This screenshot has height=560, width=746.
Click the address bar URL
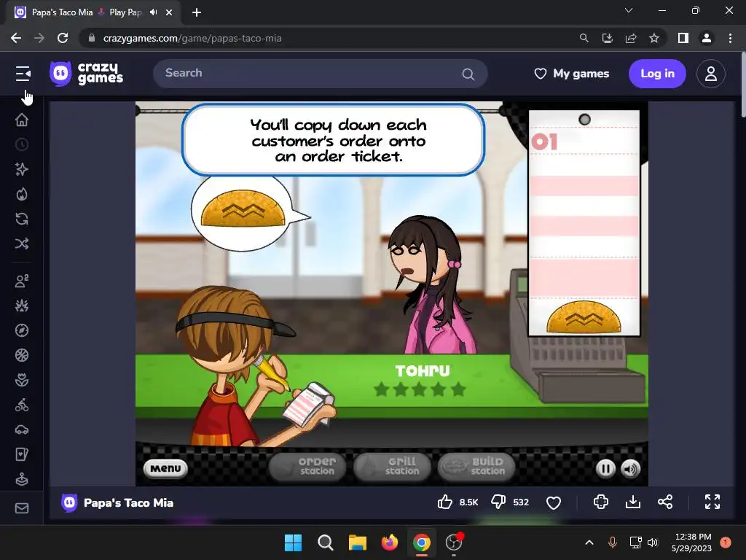[192, 38]
